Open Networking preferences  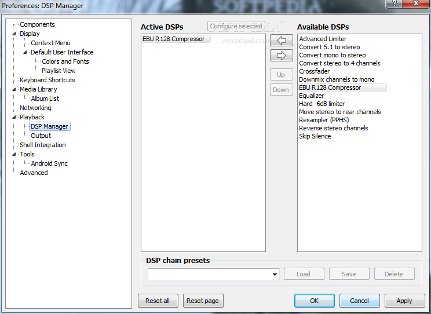(x=35, y=108)
